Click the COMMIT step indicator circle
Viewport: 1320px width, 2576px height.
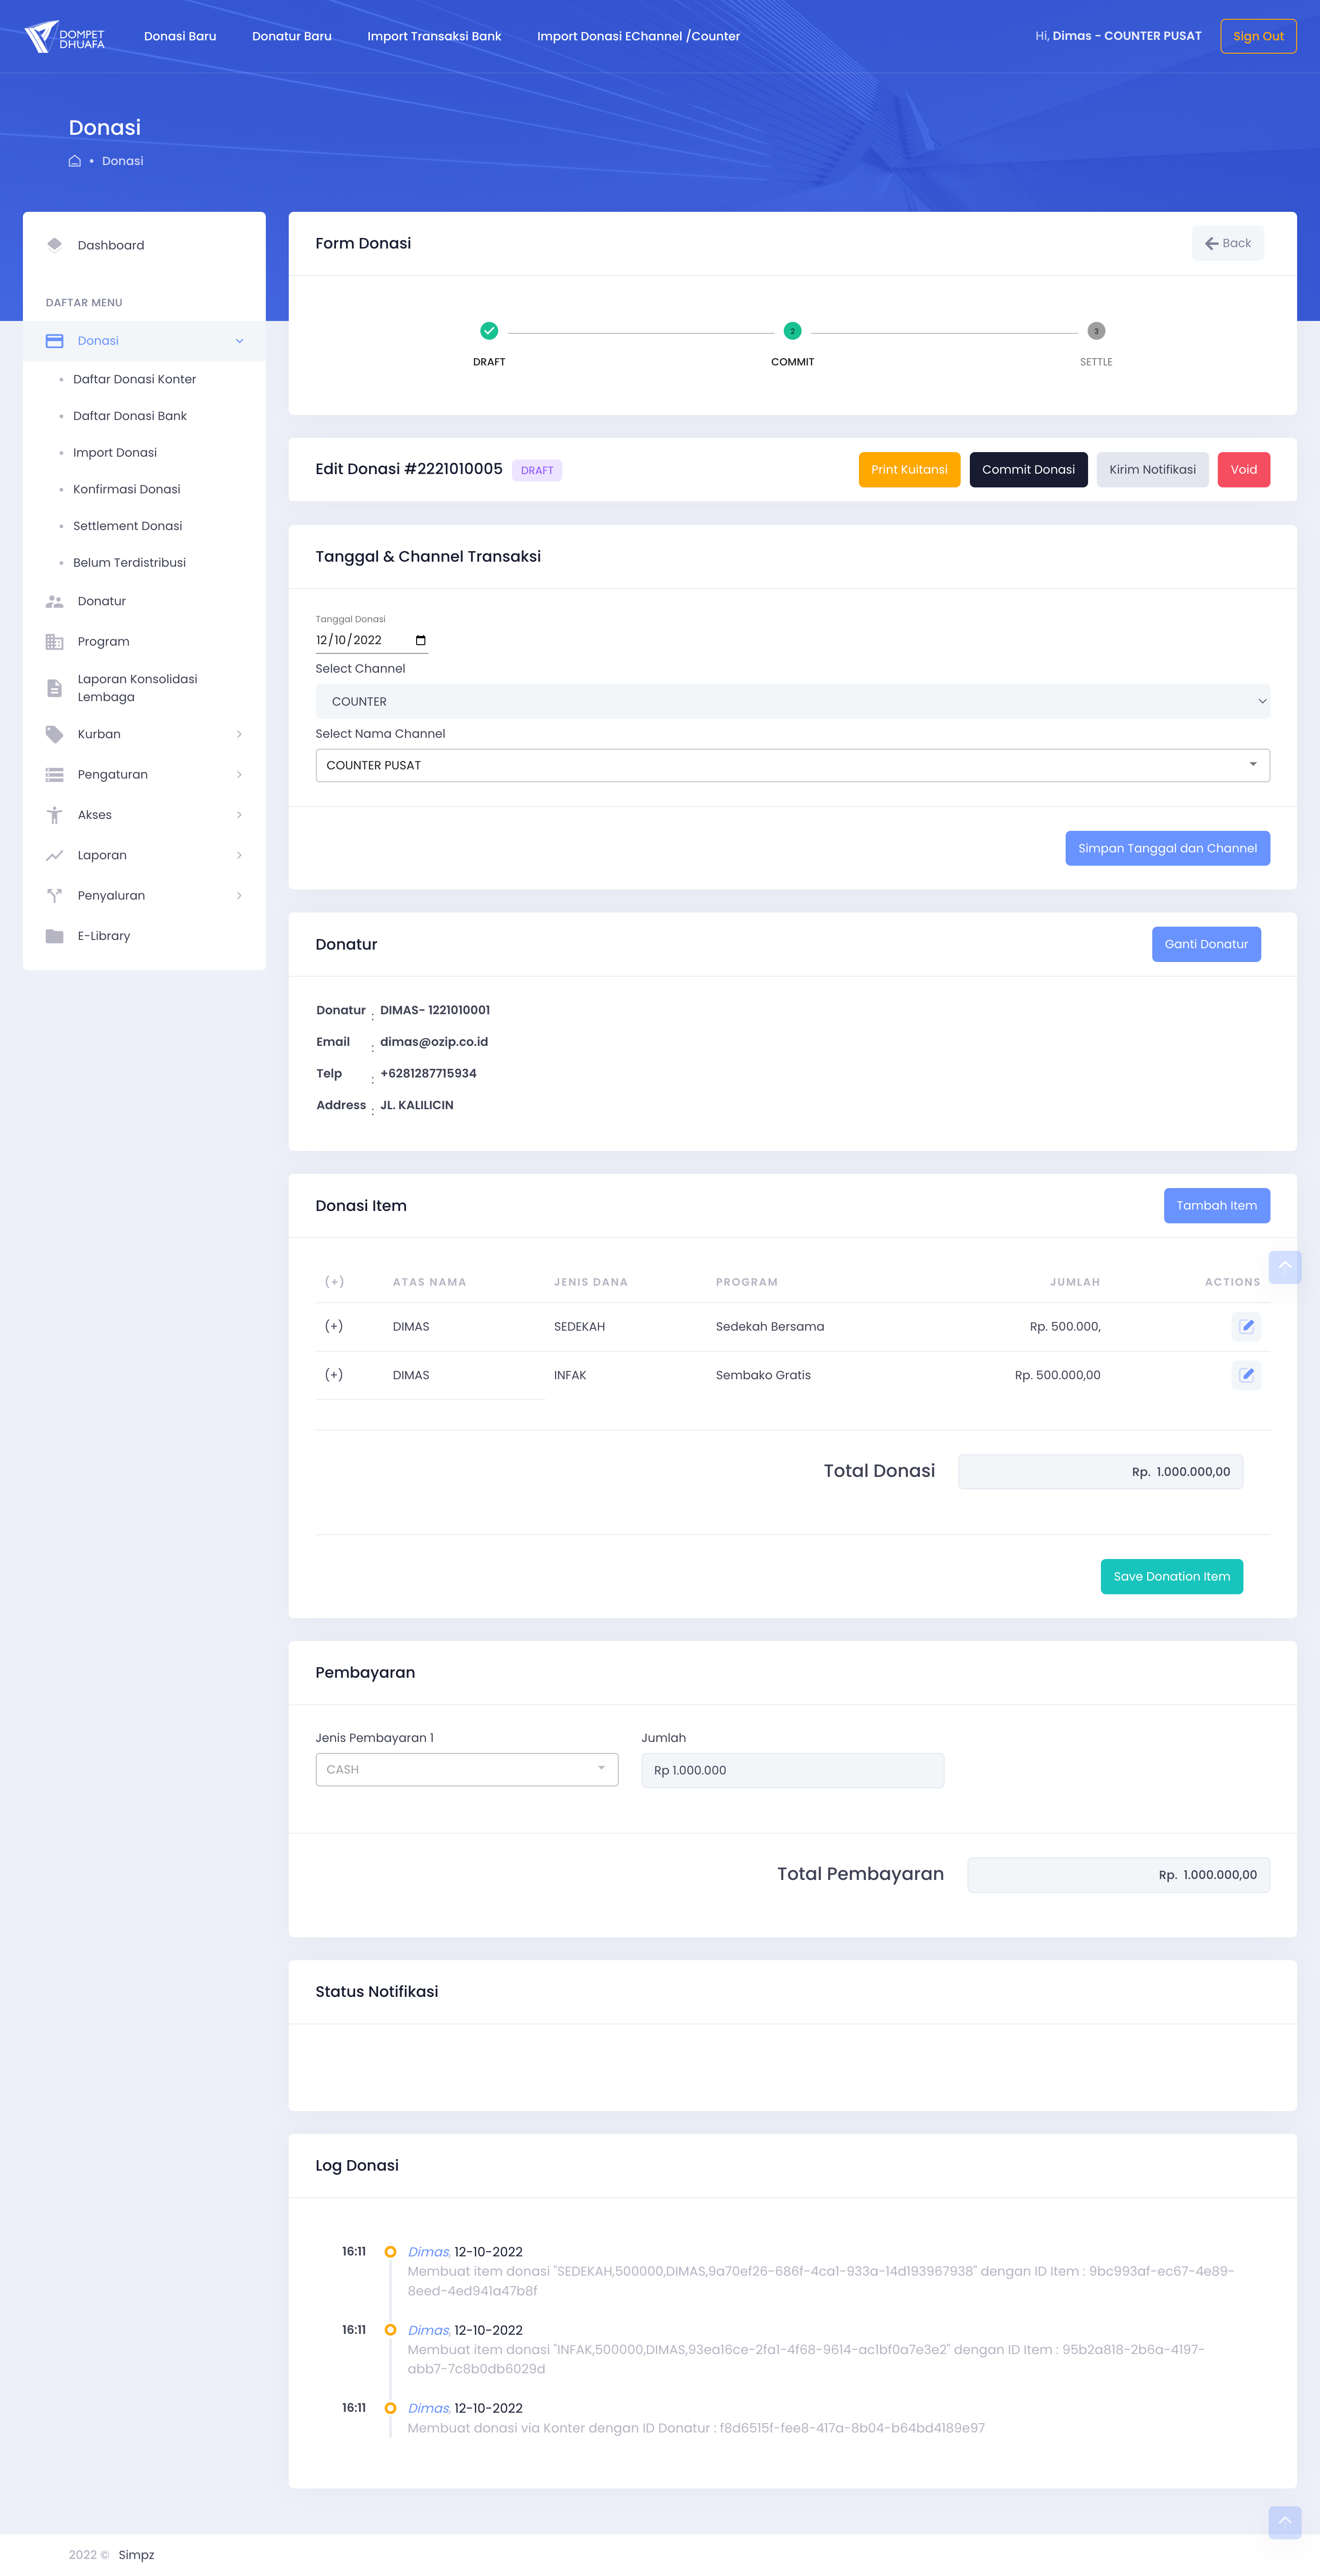[792, 331]
